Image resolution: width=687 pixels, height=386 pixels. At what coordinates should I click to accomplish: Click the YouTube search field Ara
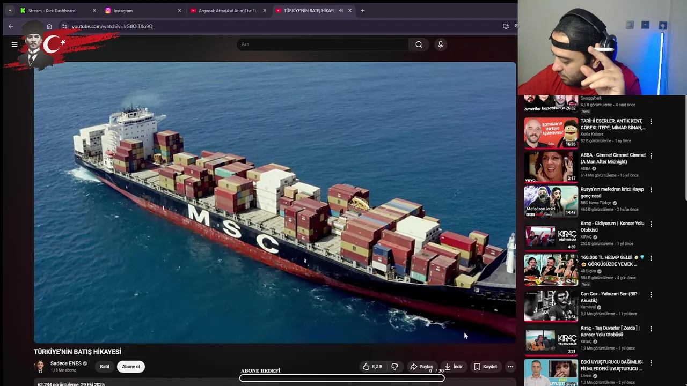pos(322,44)
